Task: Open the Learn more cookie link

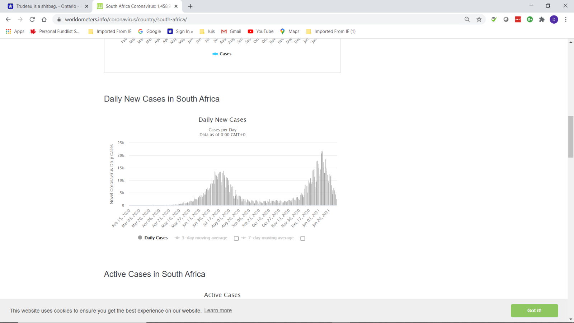Action: (218, 310)
